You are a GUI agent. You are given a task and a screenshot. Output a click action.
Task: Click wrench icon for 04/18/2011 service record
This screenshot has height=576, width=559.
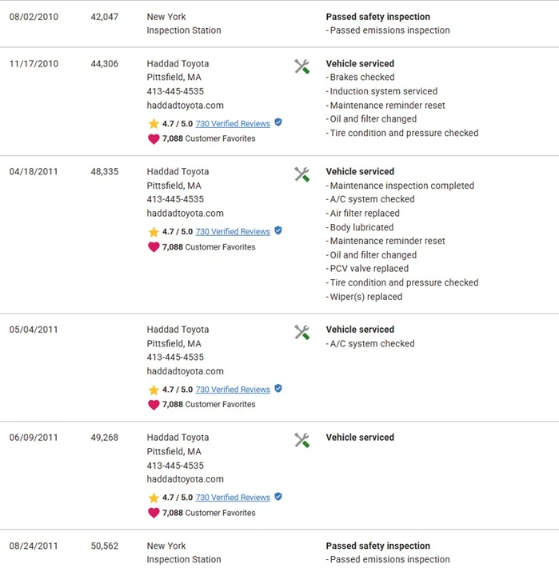[302, 174]
